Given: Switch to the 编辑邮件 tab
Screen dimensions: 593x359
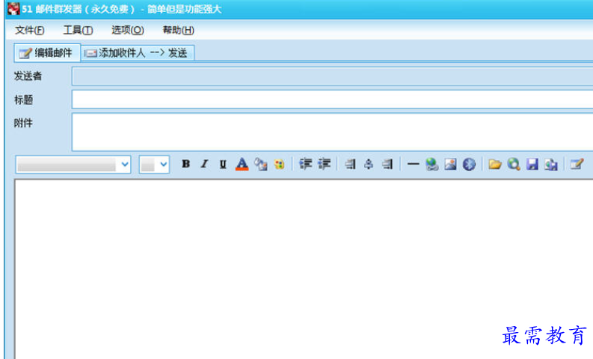Looking at the screenshot, I should coord(47,53).
